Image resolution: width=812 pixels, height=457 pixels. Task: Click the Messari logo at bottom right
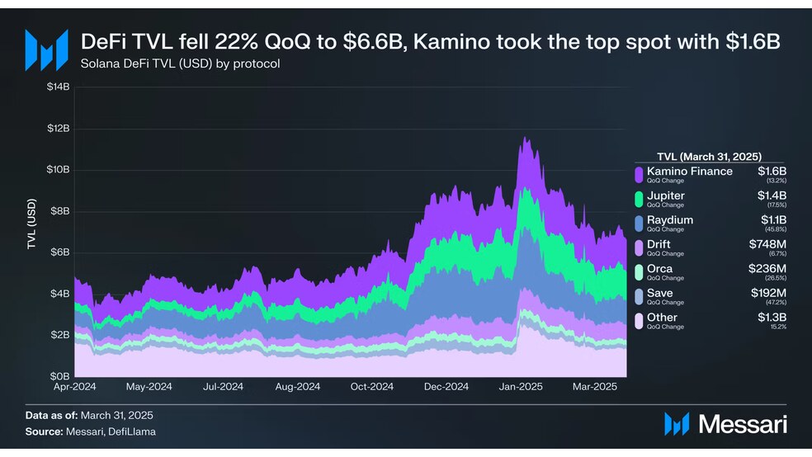point(725,424)
